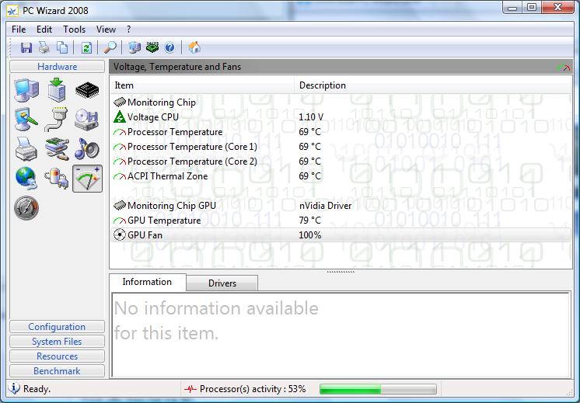This screenshot has height=403, width=580.
Task: Click the Description column header
Action: [x=323, y=85]
